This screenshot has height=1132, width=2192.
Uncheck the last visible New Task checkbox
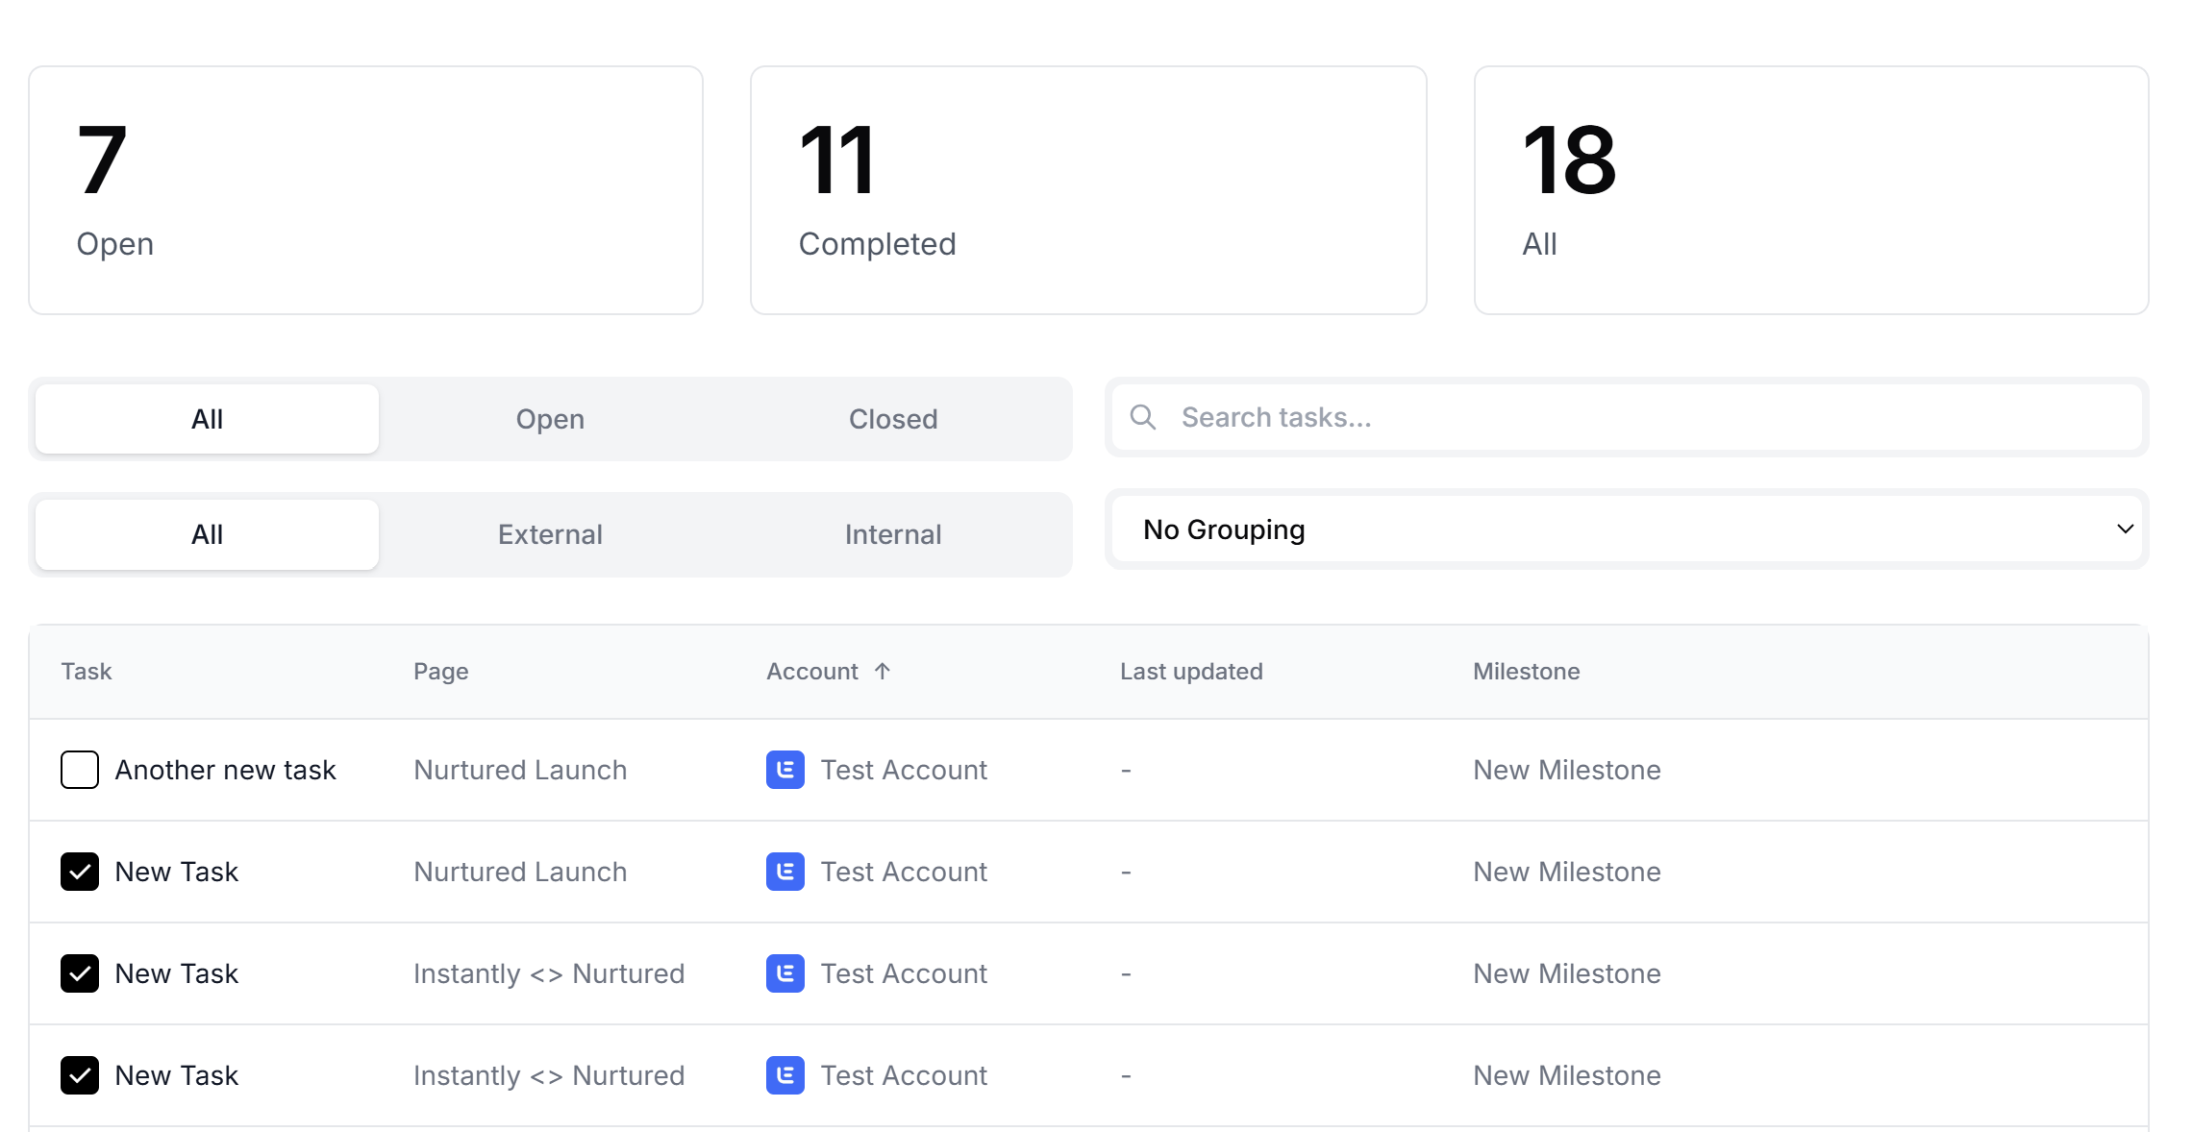[80, 1075]
